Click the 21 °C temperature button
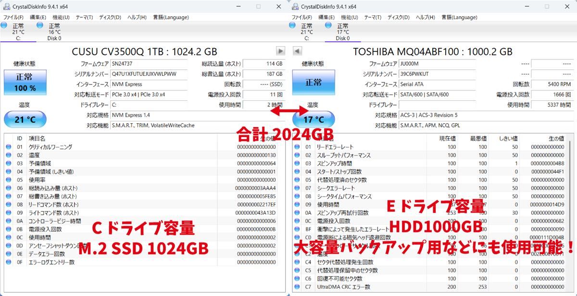Screen dimensions: 577x296 click(x=25, y=119)
